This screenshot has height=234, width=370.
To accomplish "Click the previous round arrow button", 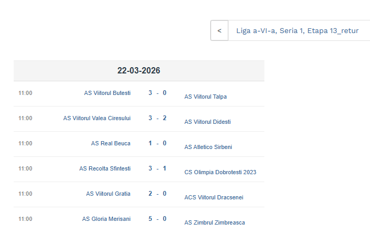I will coord(219,30).
